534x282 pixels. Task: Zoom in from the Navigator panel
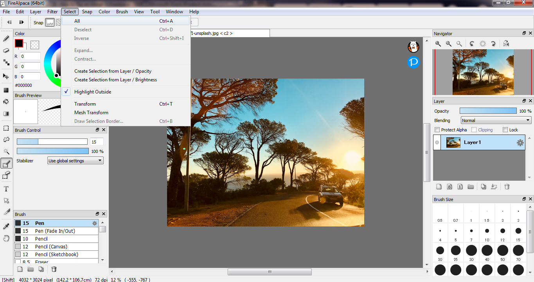(438, 44)
